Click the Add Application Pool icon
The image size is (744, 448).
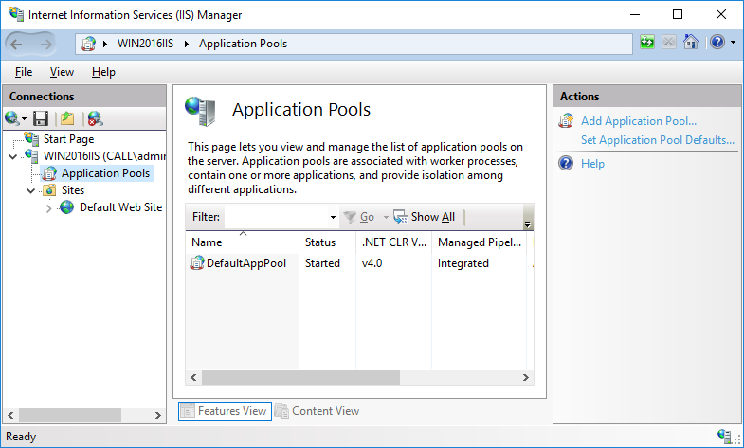tap(566, 121)
